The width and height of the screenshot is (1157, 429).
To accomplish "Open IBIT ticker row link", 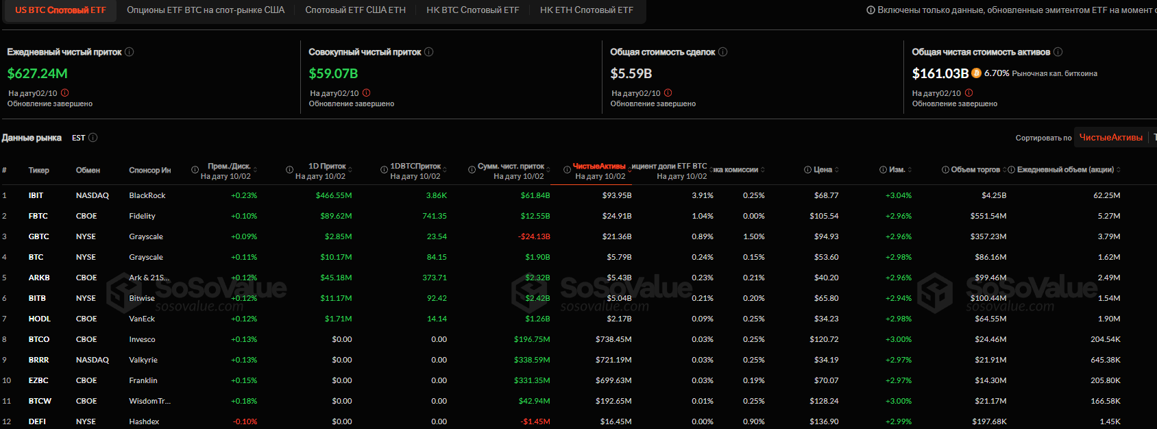I will coord(36,195).
